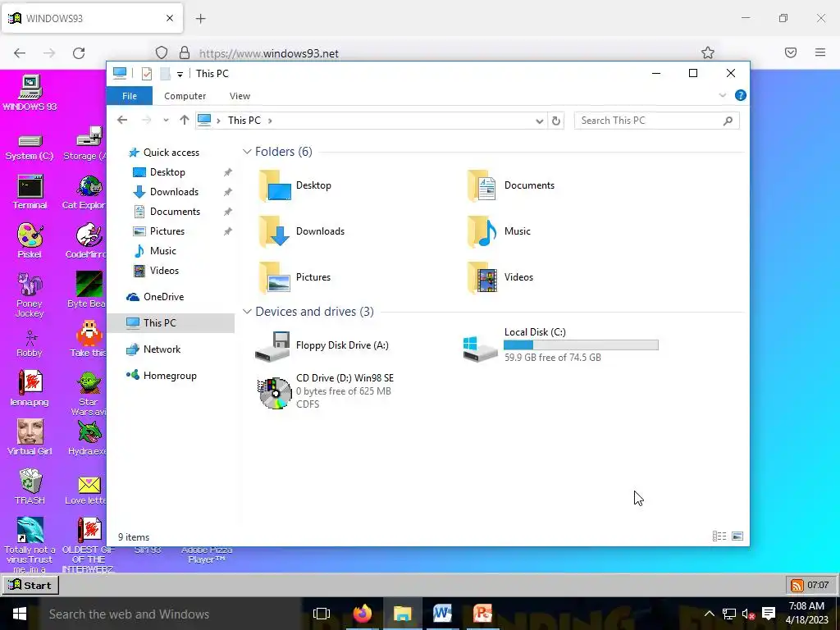The image size is (840, 630).
Task: Refresh the This PC location
Action: pyautogui.click(x=556, y=121)
